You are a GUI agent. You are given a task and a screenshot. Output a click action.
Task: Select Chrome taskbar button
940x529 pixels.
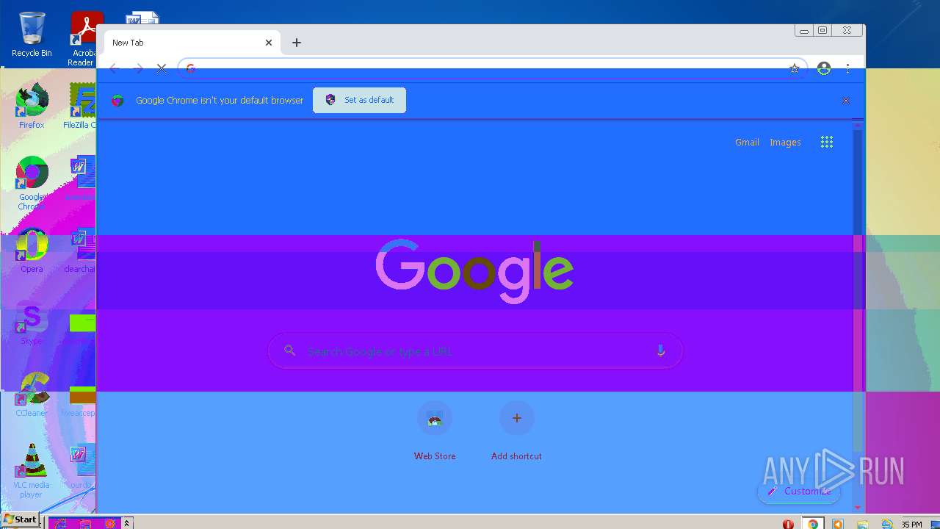tap(813, 524)
